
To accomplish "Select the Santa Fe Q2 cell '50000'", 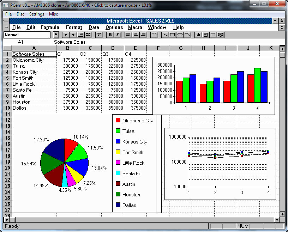I will [x=90, y=90].
